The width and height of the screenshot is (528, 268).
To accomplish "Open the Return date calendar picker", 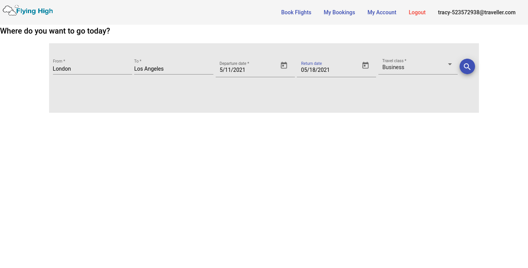I will (366, 65).
